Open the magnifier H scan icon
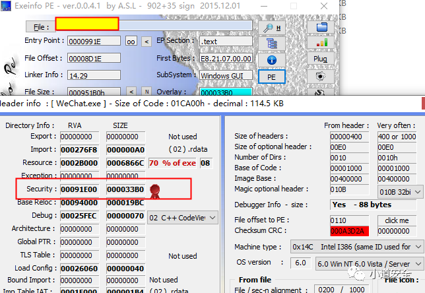This screenshot has height=293, width=425. pyautogui.click(x=272, y=28)
